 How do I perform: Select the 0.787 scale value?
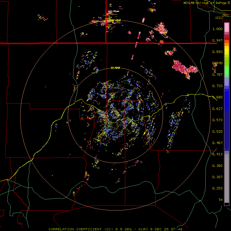tap(217, 74)
